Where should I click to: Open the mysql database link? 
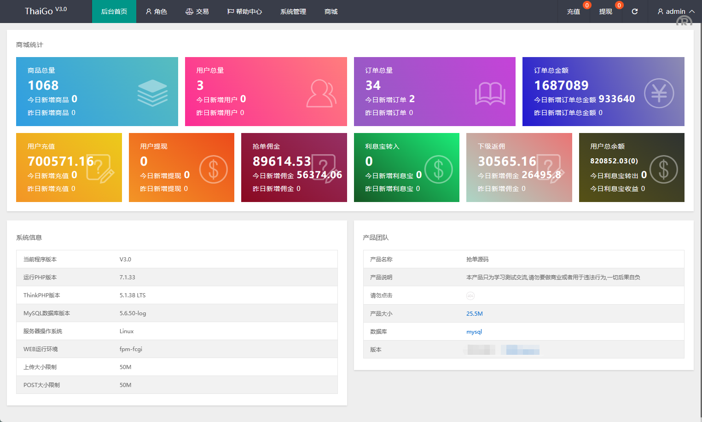tap(474, 332)
